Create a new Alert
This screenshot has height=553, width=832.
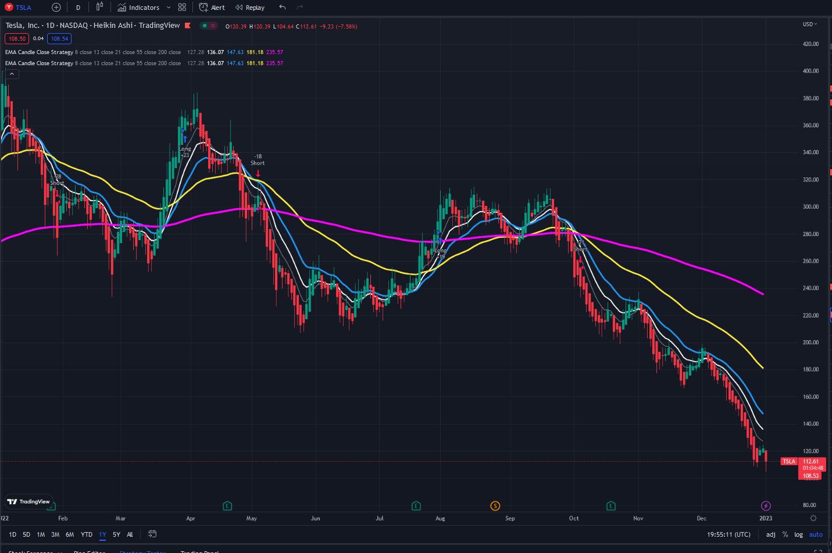point(212,8)
